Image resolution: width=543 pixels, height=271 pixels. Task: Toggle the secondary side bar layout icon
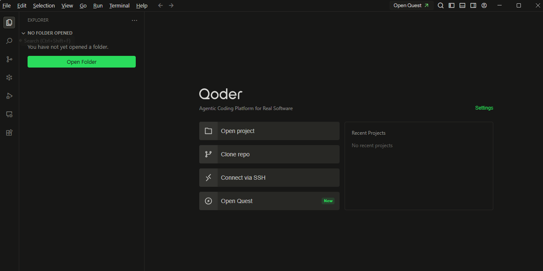pos(473,5)
